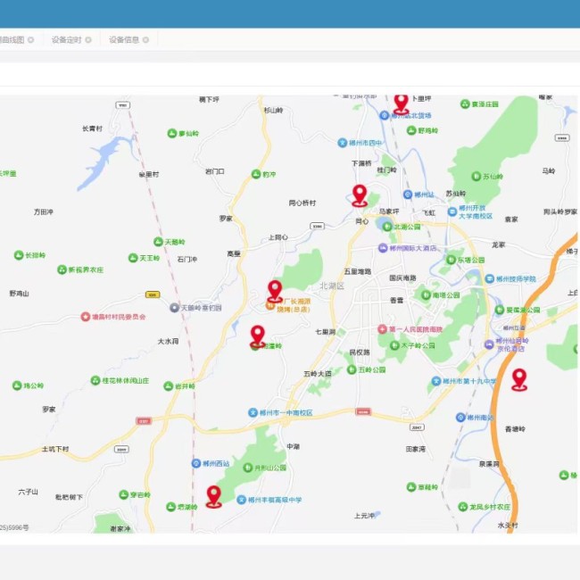Close the 设备定时 tab
Viewport: 580px width, 580px height.
point(88,40)
